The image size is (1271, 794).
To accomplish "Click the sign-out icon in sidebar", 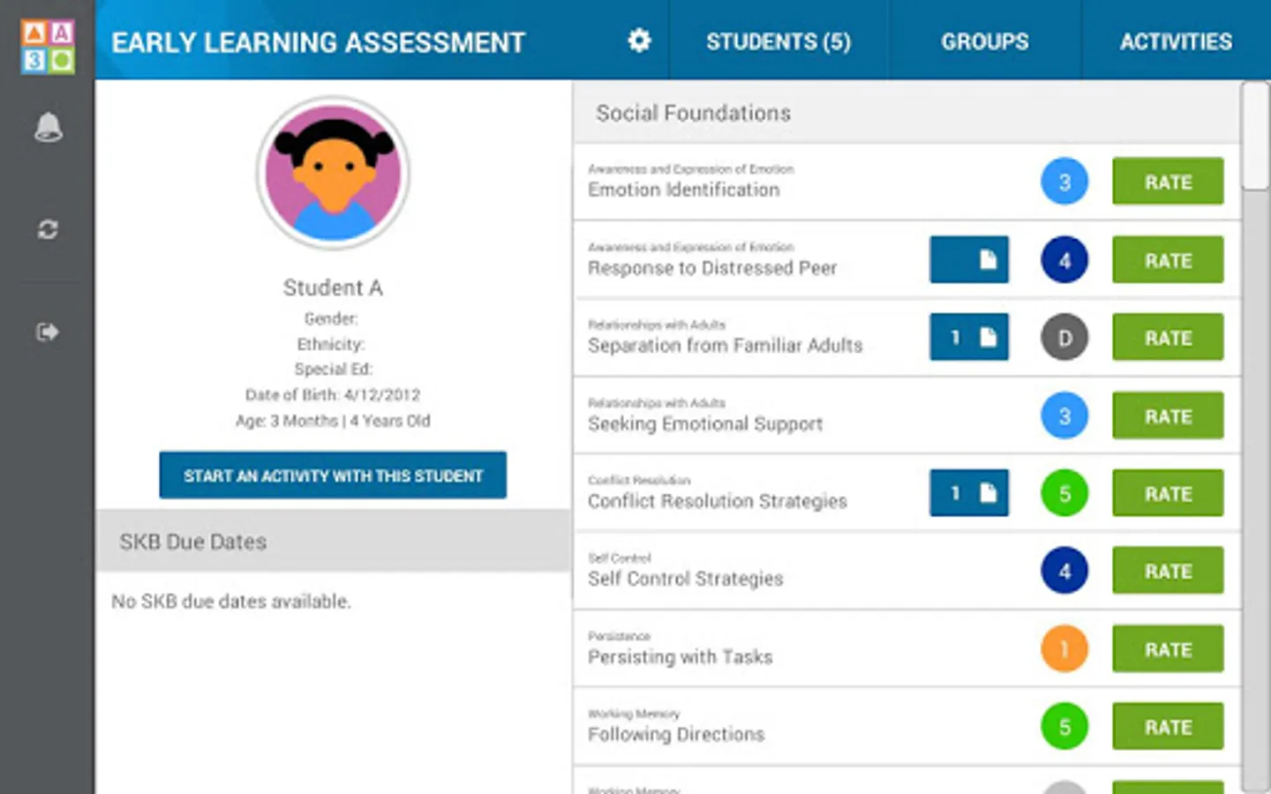I will point(48,332).
